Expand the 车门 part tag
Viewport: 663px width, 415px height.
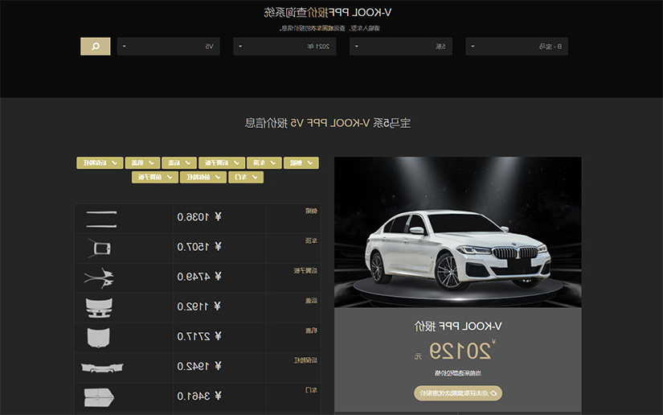point(246,177)
